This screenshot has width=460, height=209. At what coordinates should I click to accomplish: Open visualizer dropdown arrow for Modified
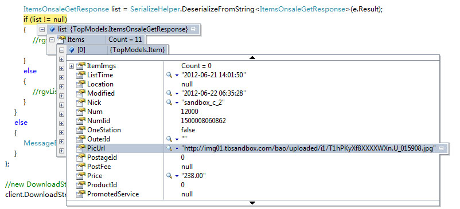177,94
